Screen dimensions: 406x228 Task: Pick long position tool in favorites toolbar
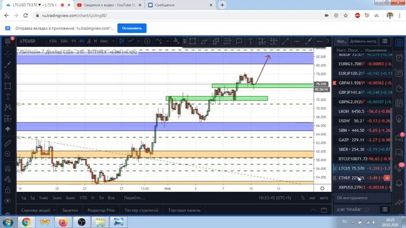[x=262, y=41]
